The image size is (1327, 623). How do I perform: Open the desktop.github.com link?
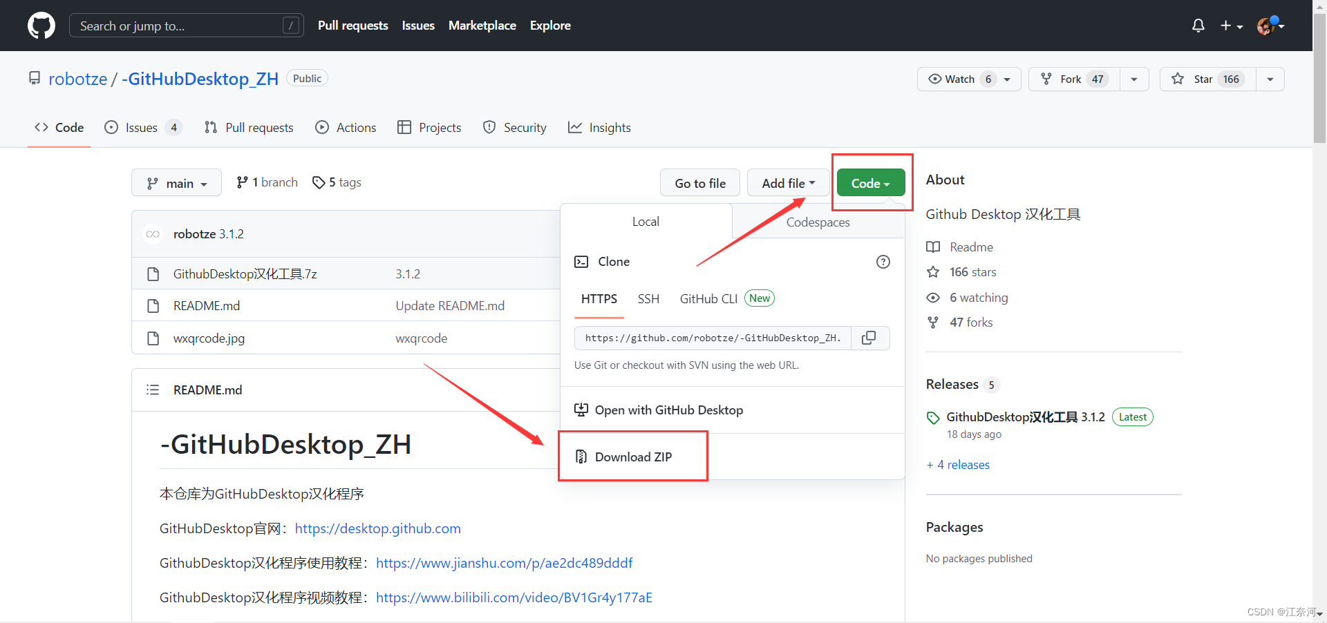click(x=378, y=528)
